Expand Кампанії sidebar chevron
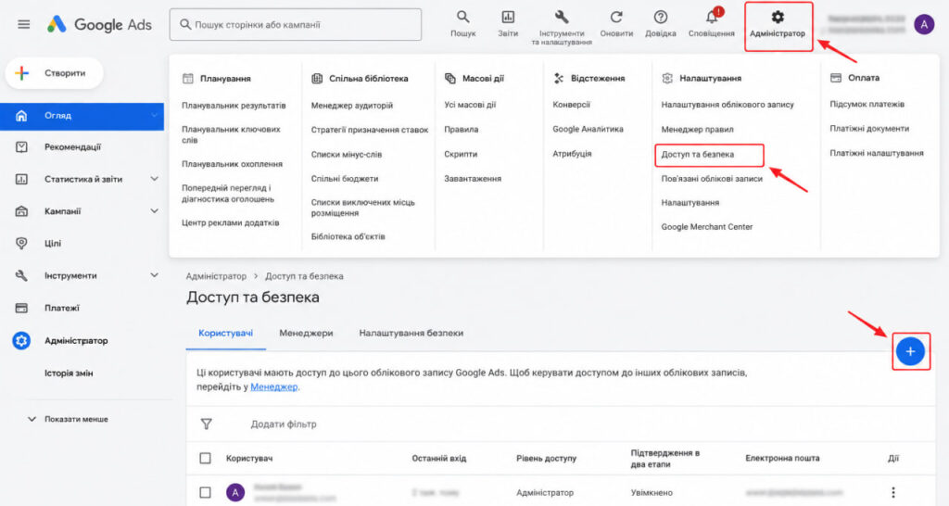 coord(155,210)
